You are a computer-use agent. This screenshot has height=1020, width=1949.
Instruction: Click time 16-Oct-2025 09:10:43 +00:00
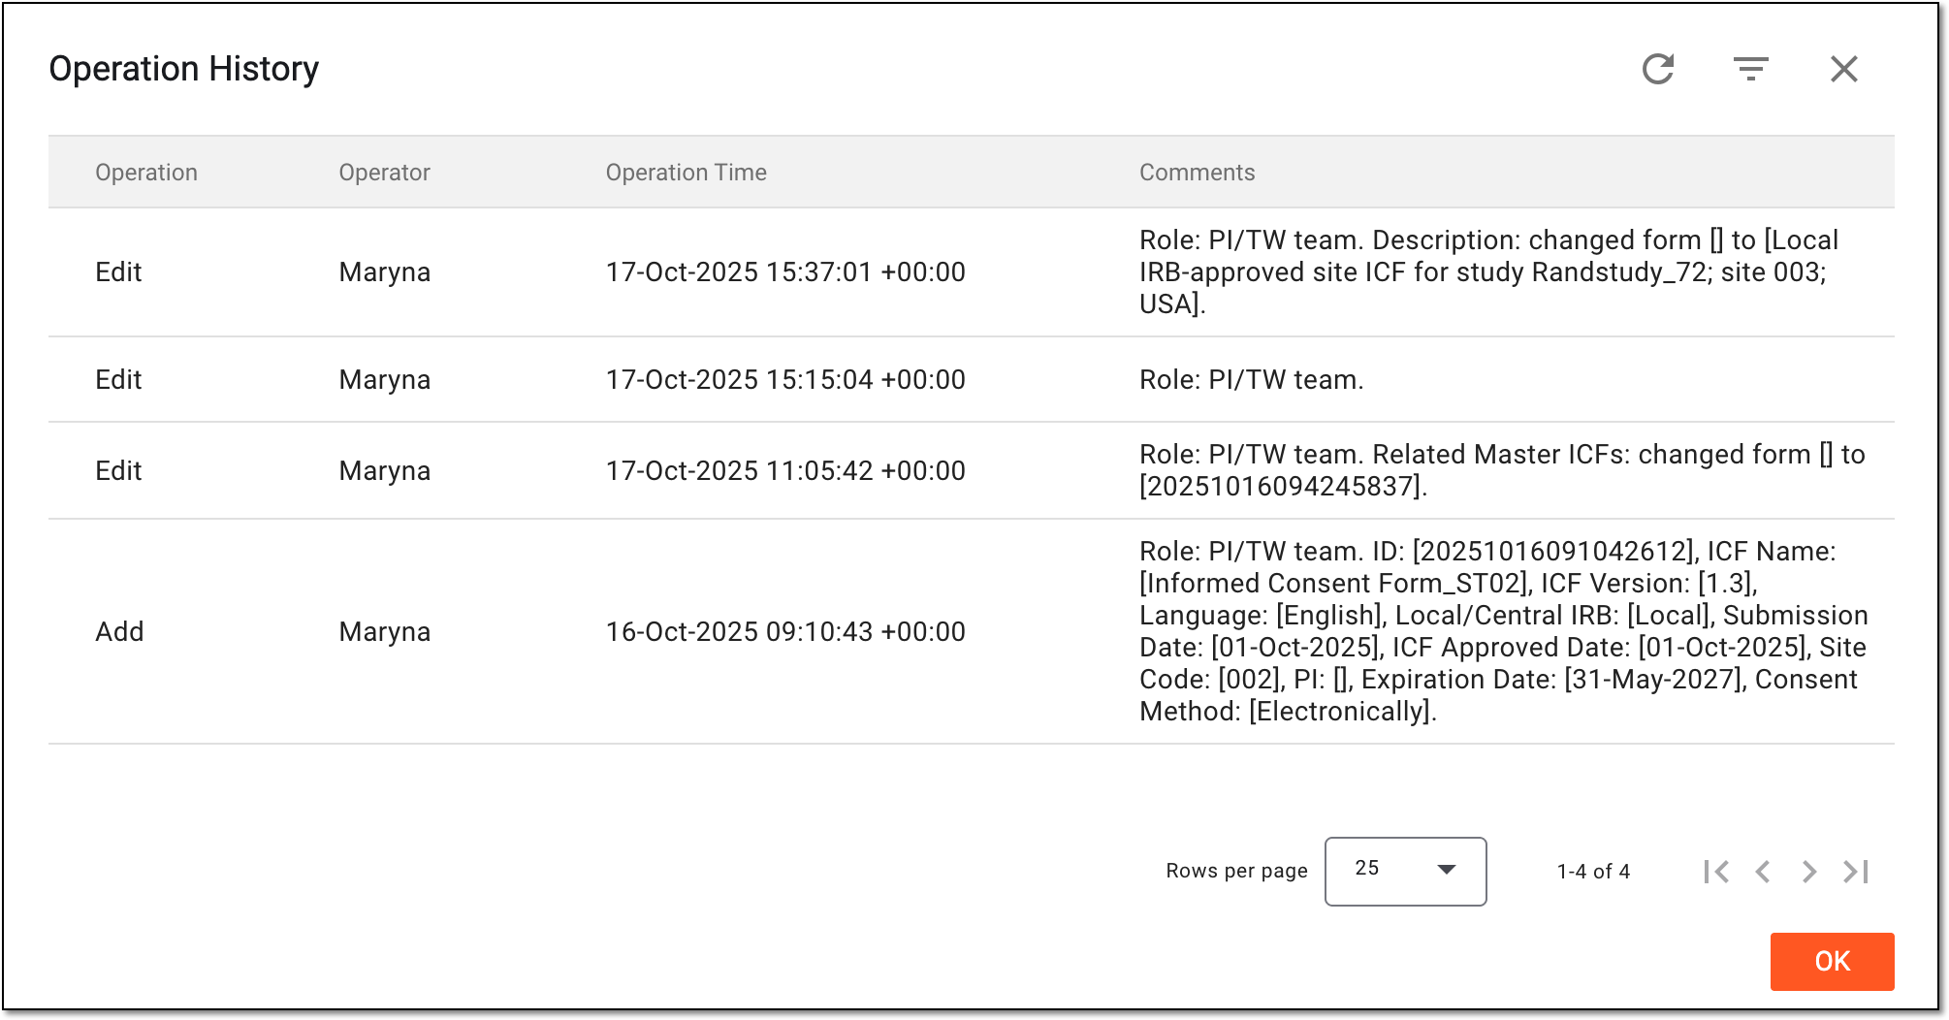(785, 632)
